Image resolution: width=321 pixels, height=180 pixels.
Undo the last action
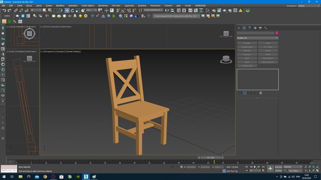click(x=4, y=10)
